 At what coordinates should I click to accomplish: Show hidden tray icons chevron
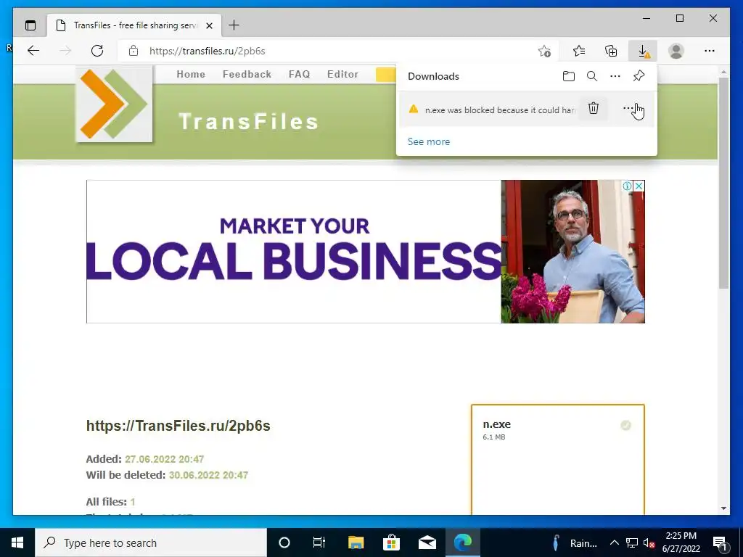point(614,542)
